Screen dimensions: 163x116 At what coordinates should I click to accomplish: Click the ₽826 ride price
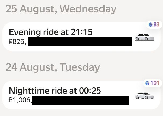[17, 42]
